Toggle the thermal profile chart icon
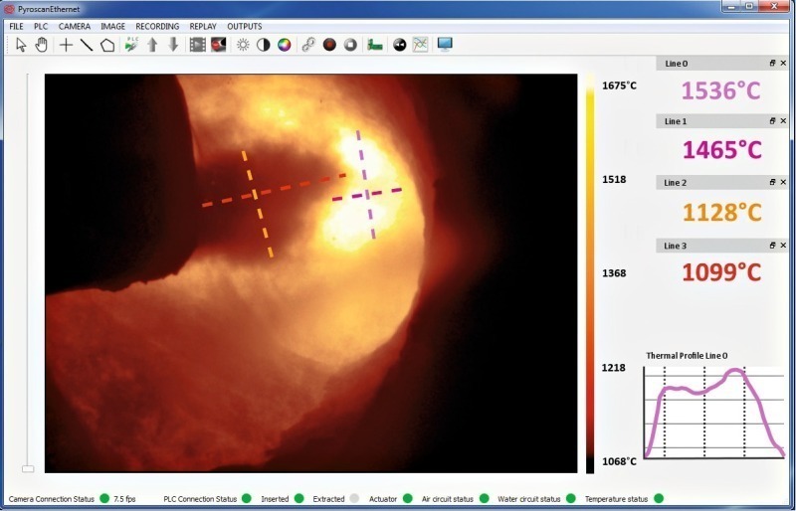Image resolution: width=796 pixels, height=511 pixels. 421,45
